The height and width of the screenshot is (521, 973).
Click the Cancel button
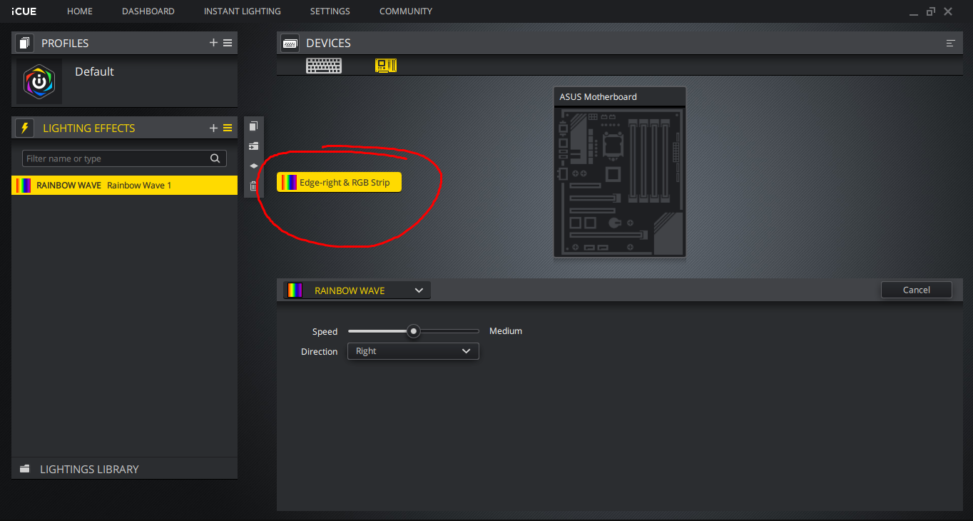pyautogui.click(x=917, y=290)
